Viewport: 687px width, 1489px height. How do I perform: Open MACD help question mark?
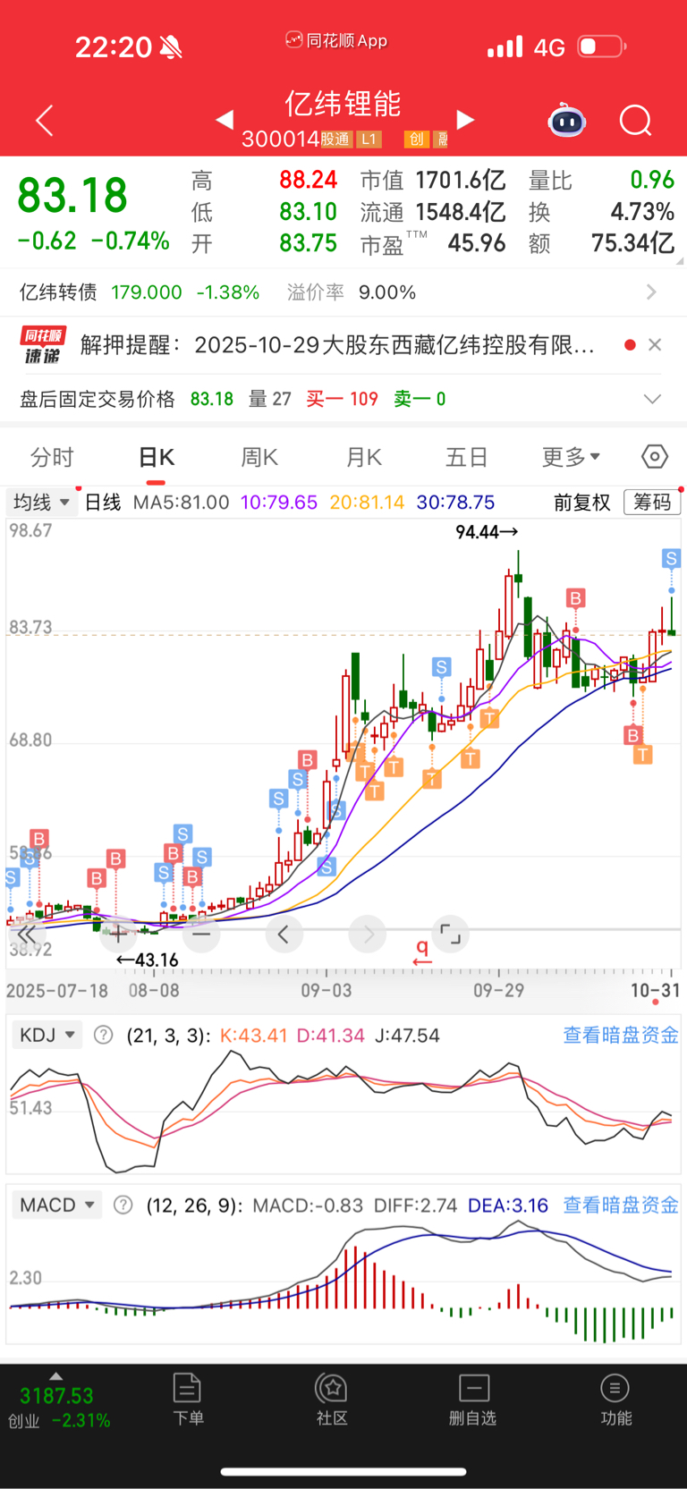click(123, 1205)
